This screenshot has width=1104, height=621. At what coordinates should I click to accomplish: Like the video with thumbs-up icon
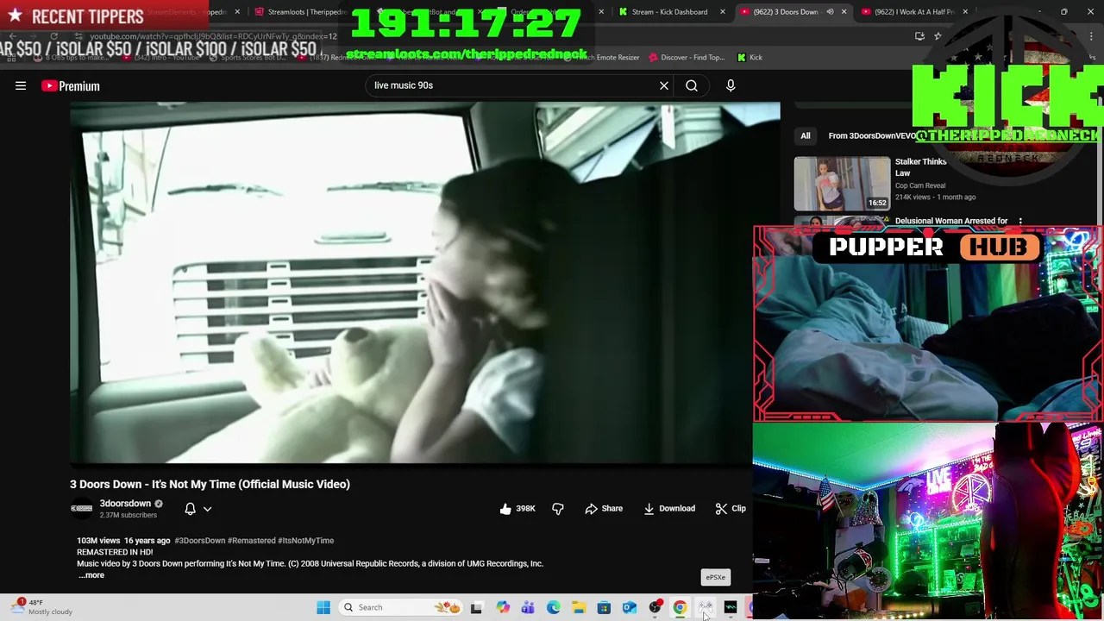tap(505, 509)
